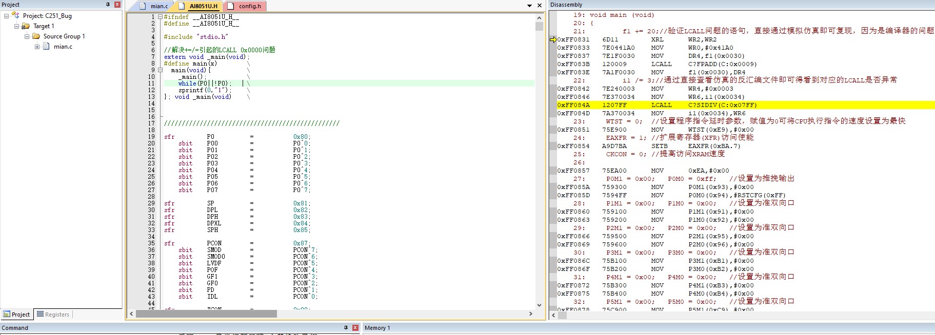Viewport: 935px width, 335px height.
Task: Click the Source Group 1 folder icon
Action: (x=36, y=36)
